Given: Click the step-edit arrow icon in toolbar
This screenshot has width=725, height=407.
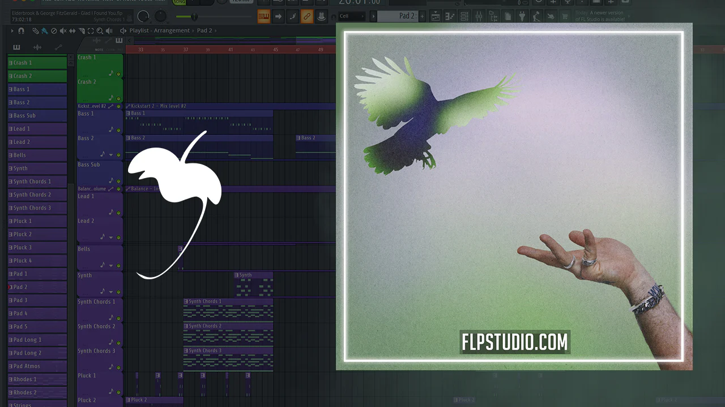Looking at the screenshot, I should 278,16.
